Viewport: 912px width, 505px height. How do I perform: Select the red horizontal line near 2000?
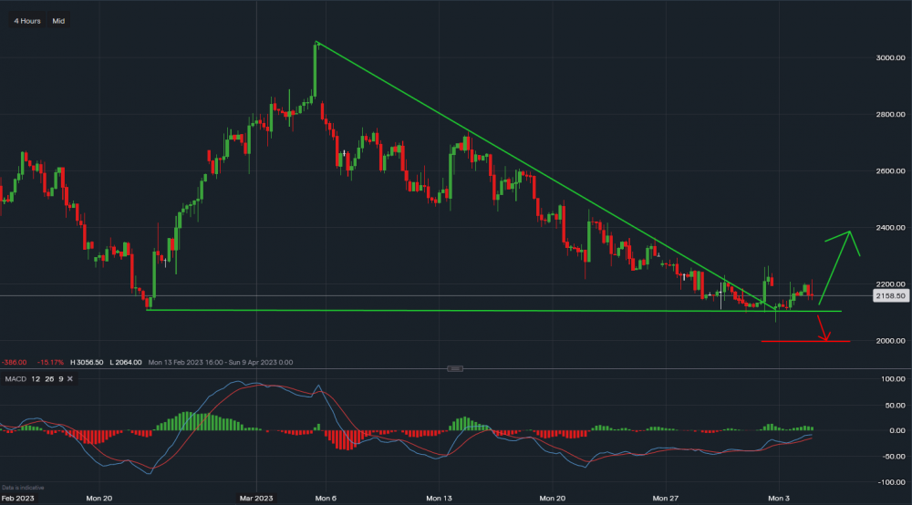793,342
